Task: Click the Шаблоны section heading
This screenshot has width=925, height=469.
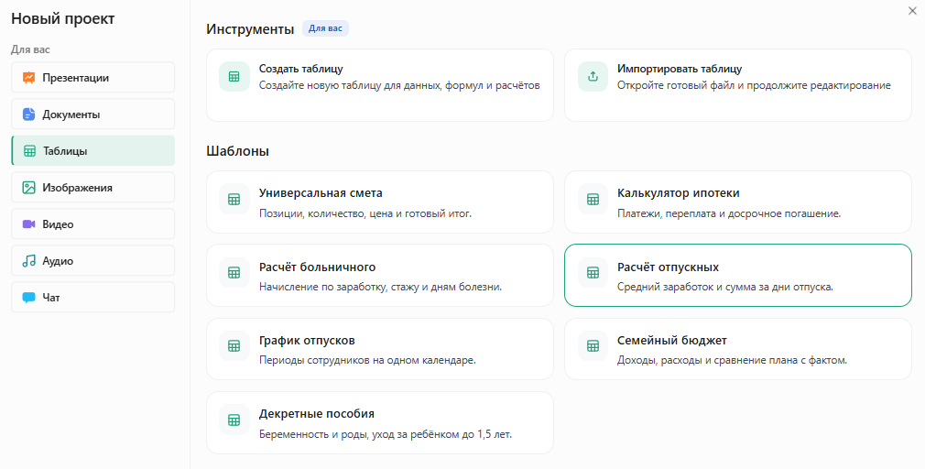Action: (x=238, y=151)
